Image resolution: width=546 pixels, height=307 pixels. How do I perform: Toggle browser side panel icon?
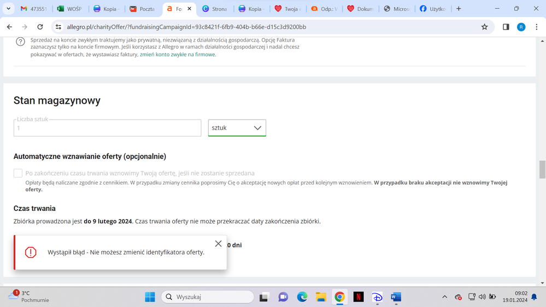tap(506, 27)
